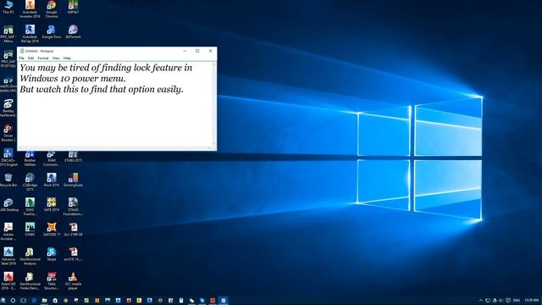
Task: Close the Notepad window
Action: (x=211, y=51)
